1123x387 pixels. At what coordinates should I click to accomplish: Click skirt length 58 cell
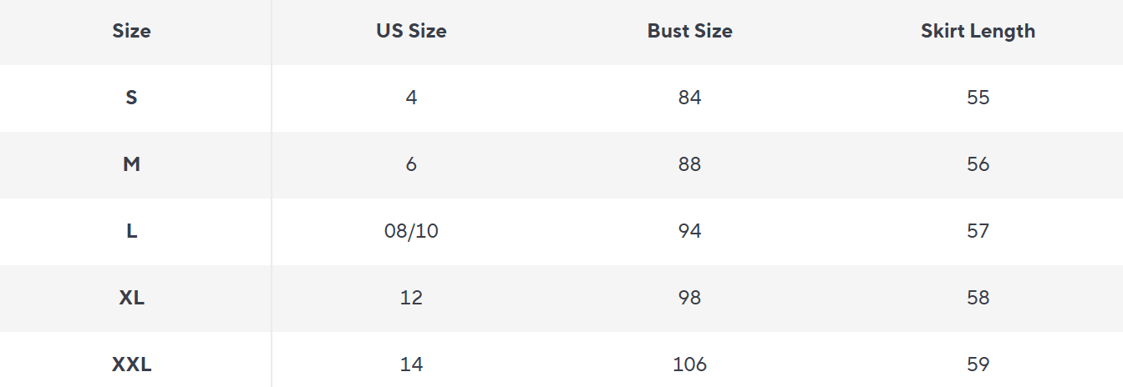(x=978, y=298)
